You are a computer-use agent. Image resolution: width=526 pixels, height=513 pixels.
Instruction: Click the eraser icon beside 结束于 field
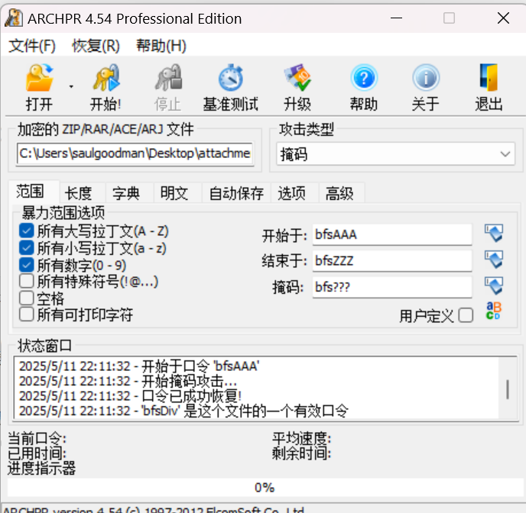494,260
